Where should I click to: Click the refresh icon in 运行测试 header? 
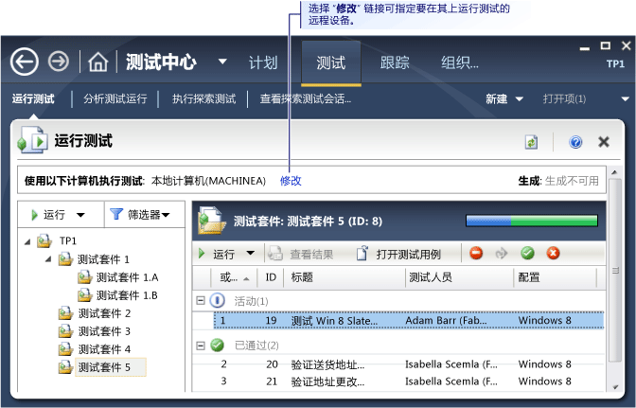tap(531, 142)
